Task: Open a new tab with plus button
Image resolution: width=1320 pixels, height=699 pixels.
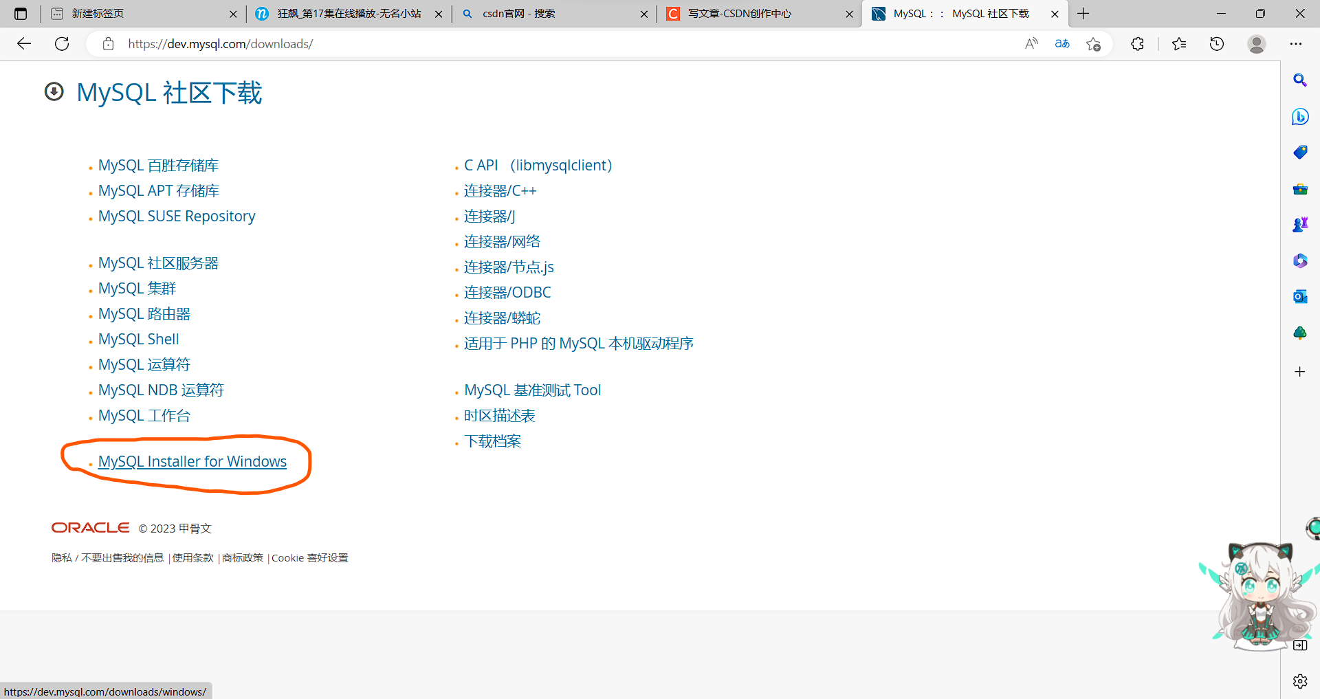Action: (x=1083, y=14)
